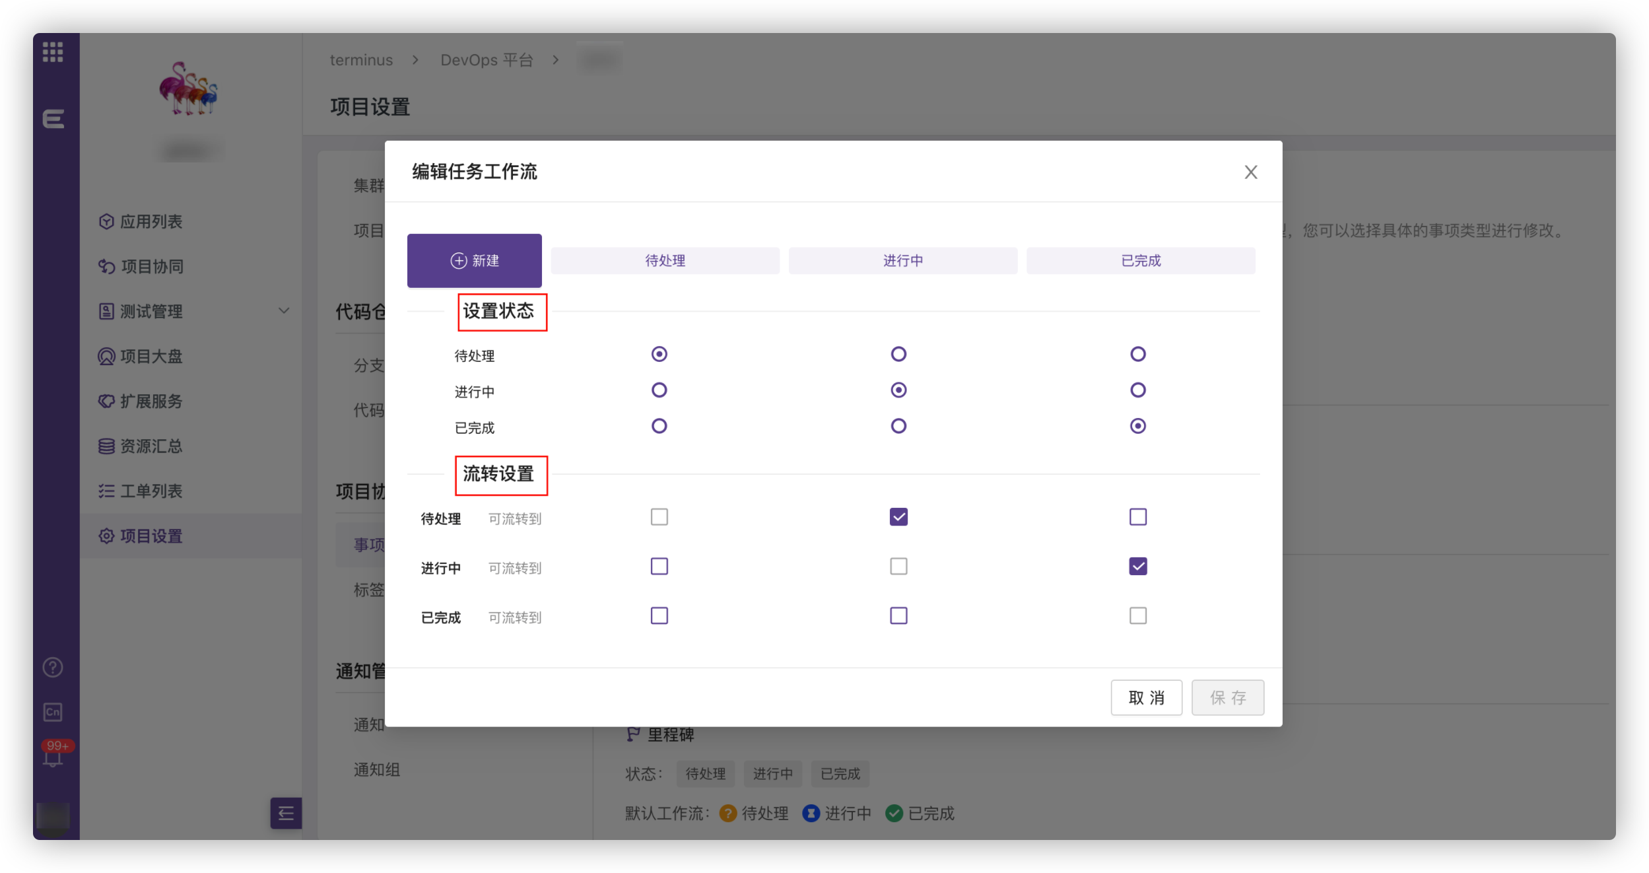Click the 项目设置 gear icon
The width and height of the screenshot is (1649, 873).
tap(106, 536)
